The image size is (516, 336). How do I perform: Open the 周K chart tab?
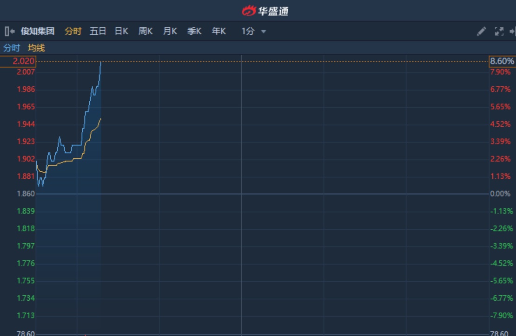146,31
